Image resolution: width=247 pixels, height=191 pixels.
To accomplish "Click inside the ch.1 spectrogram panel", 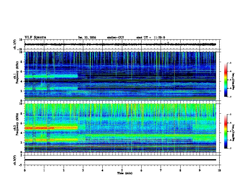I will point(120,76).
